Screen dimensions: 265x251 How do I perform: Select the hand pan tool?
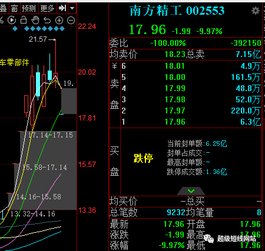click(35, 20)
